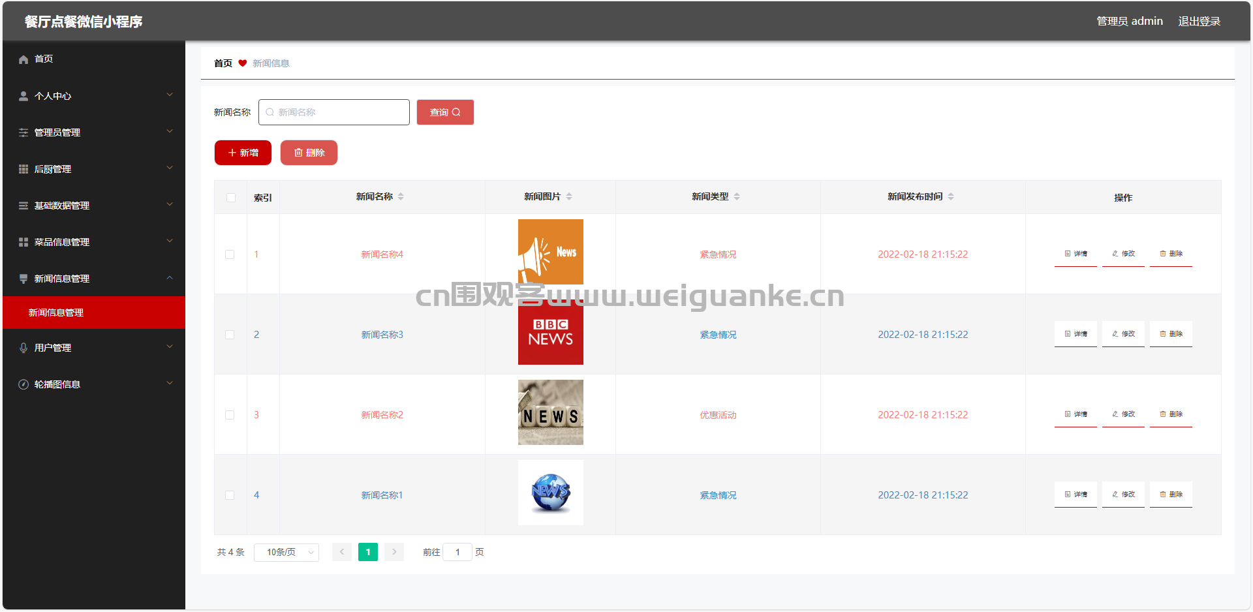Viewport: 1253px width, 612px height.
Task: Check the row for 新闻名称2
Action: [230, 415]
